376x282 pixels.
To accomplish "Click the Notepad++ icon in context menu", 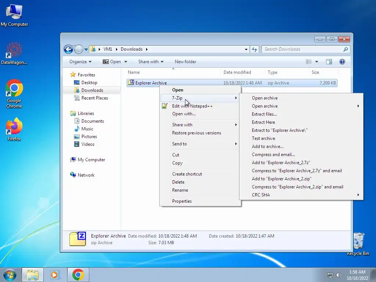I will pos(164,106).
